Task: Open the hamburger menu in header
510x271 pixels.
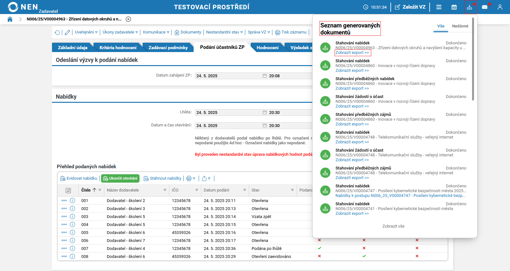Action: 439,7
